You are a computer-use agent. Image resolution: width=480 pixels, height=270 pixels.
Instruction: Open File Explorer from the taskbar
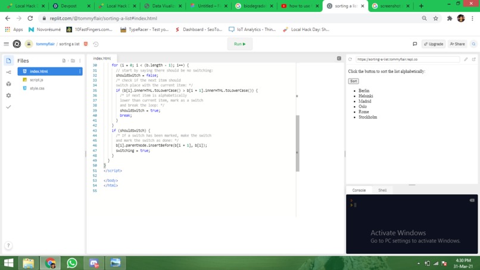click(x=28, y=263)
